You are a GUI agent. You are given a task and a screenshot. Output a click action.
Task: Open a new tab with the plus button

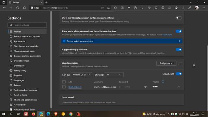click(x=46, y=2)
